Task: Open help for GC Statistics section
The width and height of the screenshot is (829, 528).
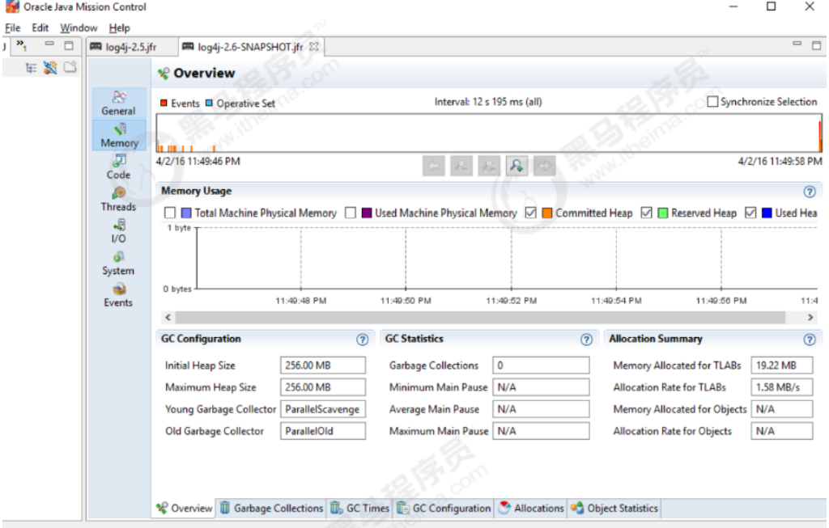Action: tap(586, 340)
